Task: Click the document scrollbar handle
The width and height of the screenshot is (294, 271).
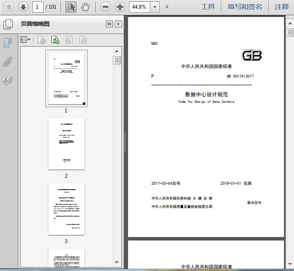Action: click(x=290, y=32)
